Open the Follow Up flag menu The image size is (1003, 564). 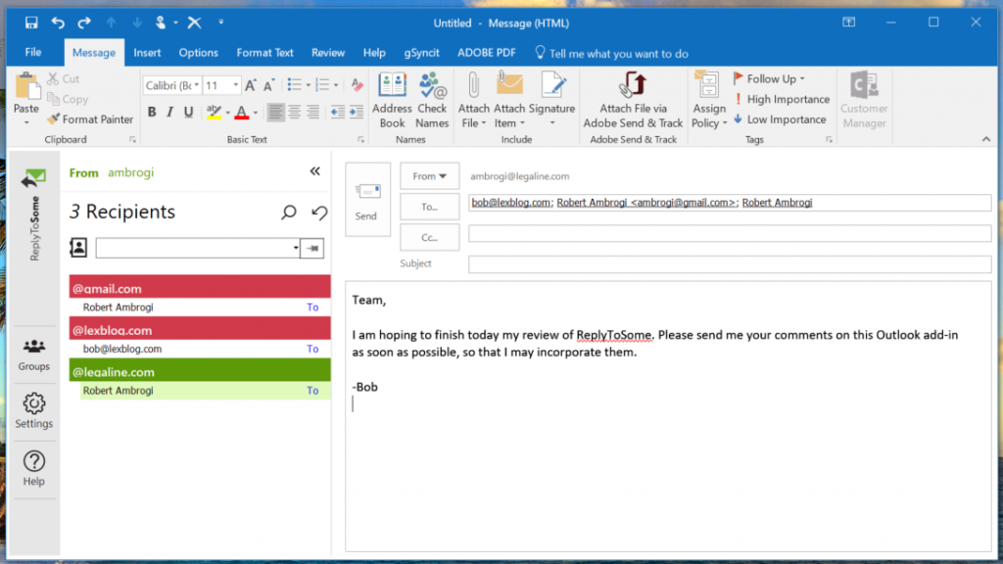[770, 78]
